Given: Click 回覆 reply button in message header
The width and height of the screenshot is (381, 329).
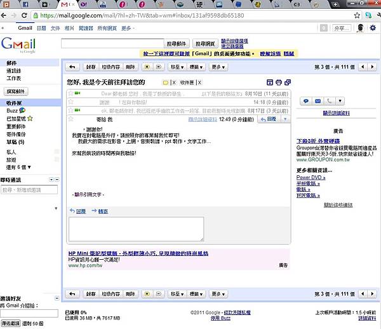Looking at the screenshot, I should coord(269,119).
